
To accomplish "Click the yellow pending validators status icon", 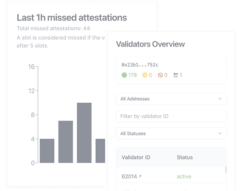I will [x=145, y=75].
